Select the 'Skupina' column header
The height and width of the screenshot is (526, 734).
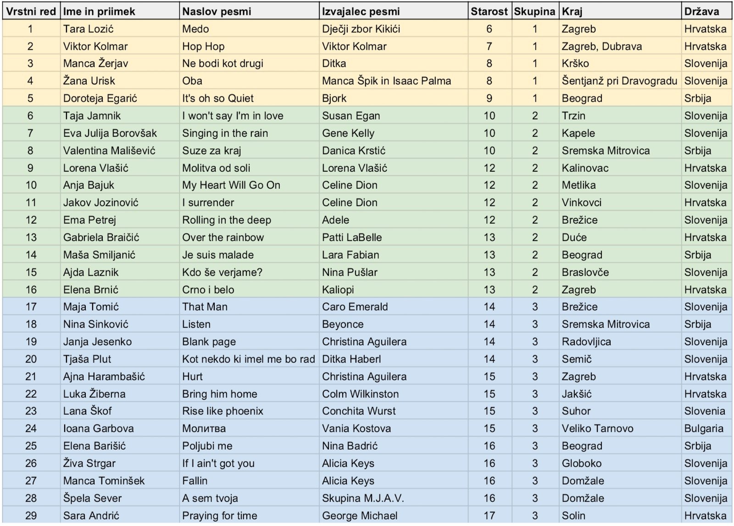(x=534, y=11)
